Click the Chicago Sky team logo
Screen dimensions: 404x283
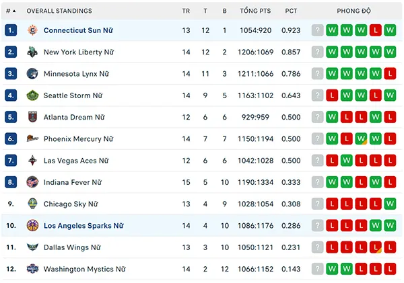click(32, 204)
